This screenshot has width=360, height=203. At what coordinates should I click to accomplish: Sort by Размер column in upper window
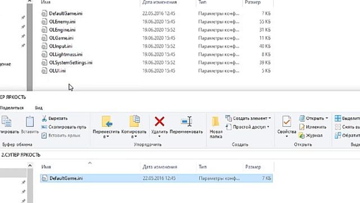[253, 2]
